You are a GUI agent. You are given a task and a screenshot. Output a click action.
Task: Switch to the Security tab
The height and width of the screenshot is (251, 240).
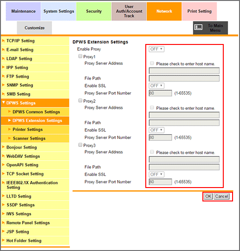[94, 12]
